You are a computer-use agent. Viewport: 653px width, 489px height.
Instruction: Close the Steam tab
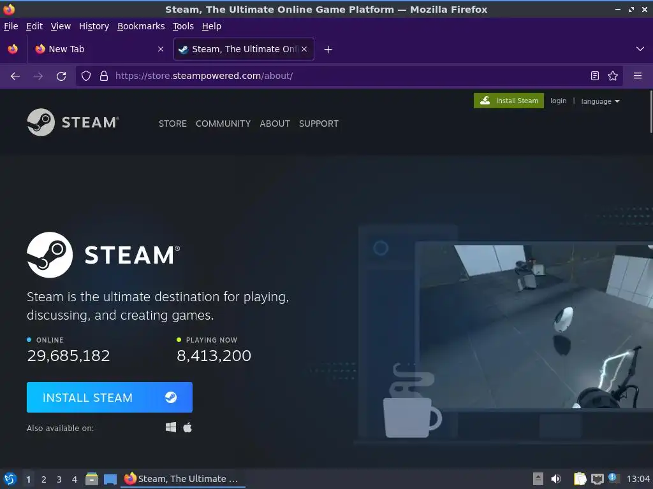click(304, 49)
